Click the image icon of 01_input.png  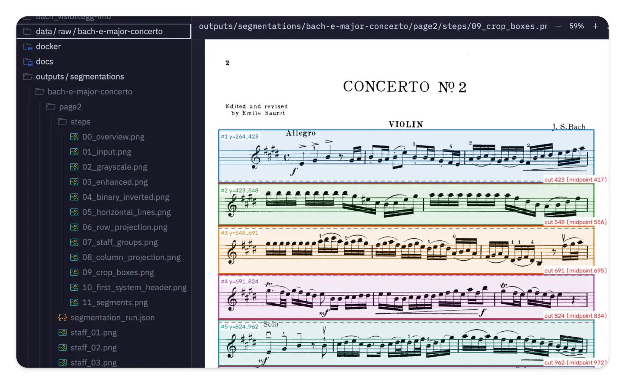(x=74, y=152)
